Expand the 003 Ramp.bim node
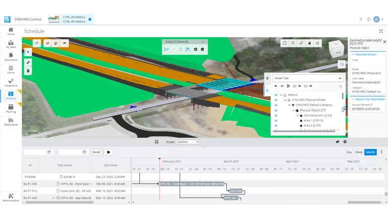 click(x=297, y=116)
